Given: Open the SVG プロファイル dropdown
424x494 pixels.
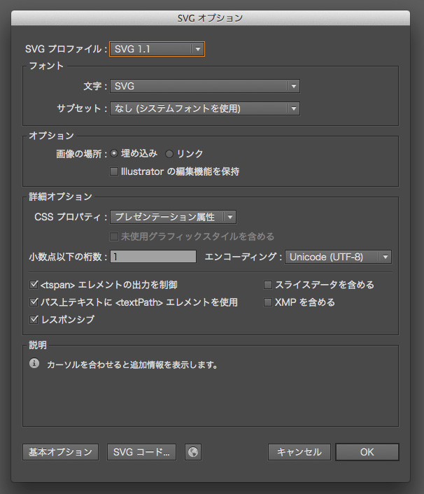Looking at the screenshot, I should (157, 49).
